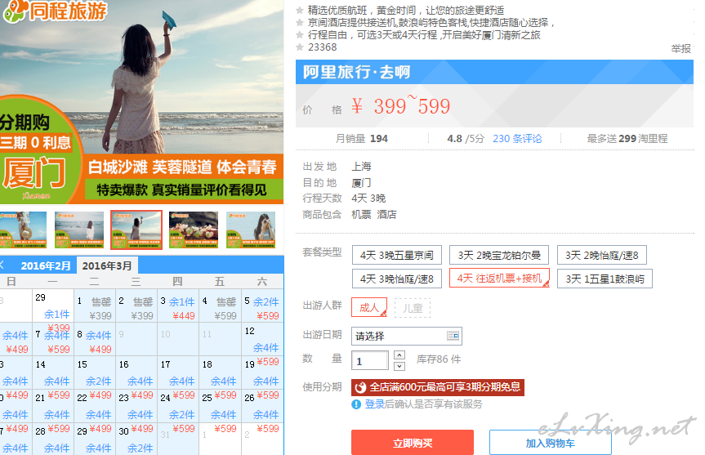Select first thumbnail with heart in sand
The width and height of the screenshot is (705, 455).
coord(23,230)
